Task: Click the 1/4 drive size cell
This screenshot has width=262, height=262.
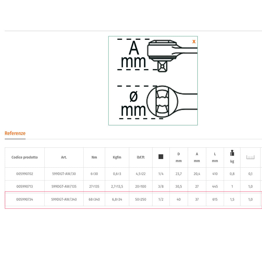Action: [161, 174]
